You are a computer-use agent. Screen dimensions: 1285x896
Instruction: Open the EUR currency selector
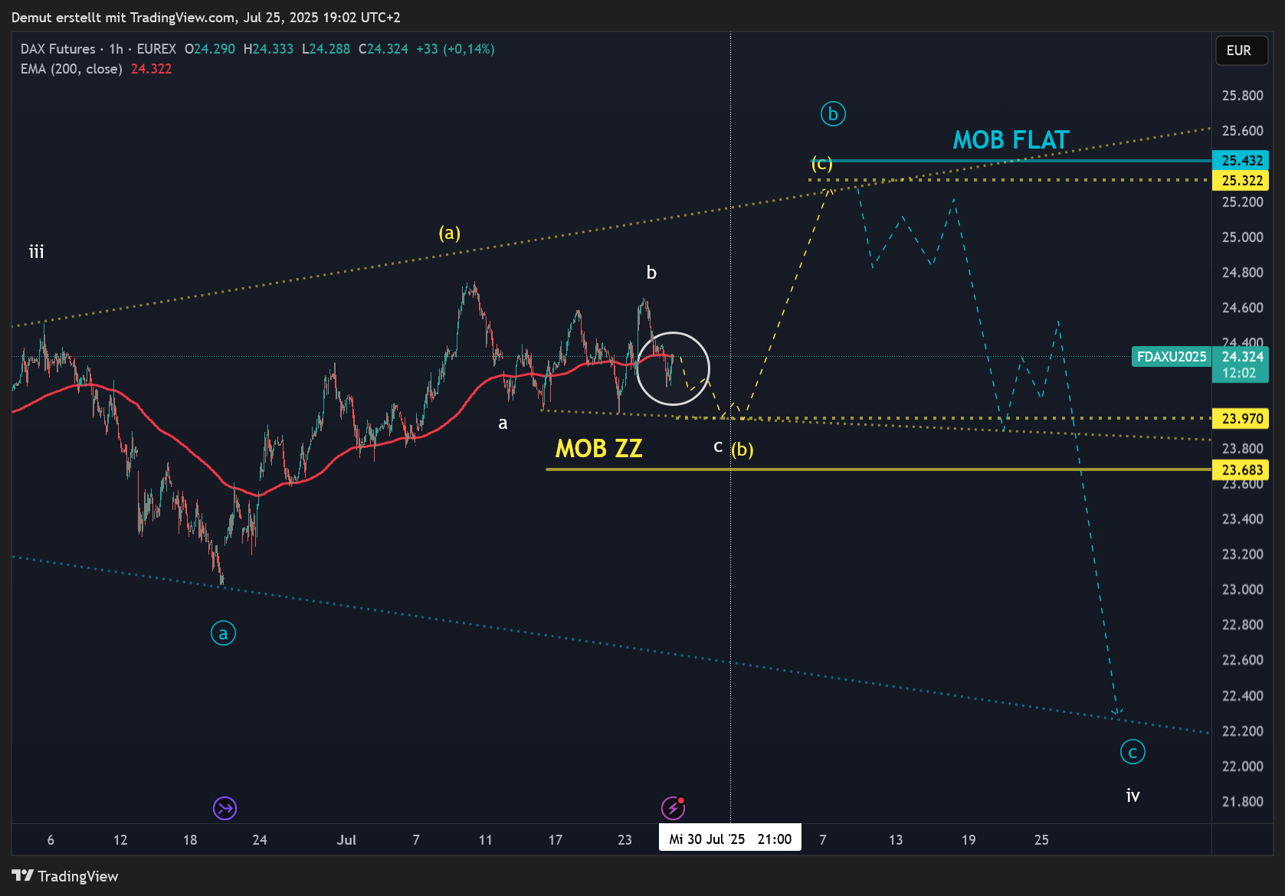point(1241,51)
